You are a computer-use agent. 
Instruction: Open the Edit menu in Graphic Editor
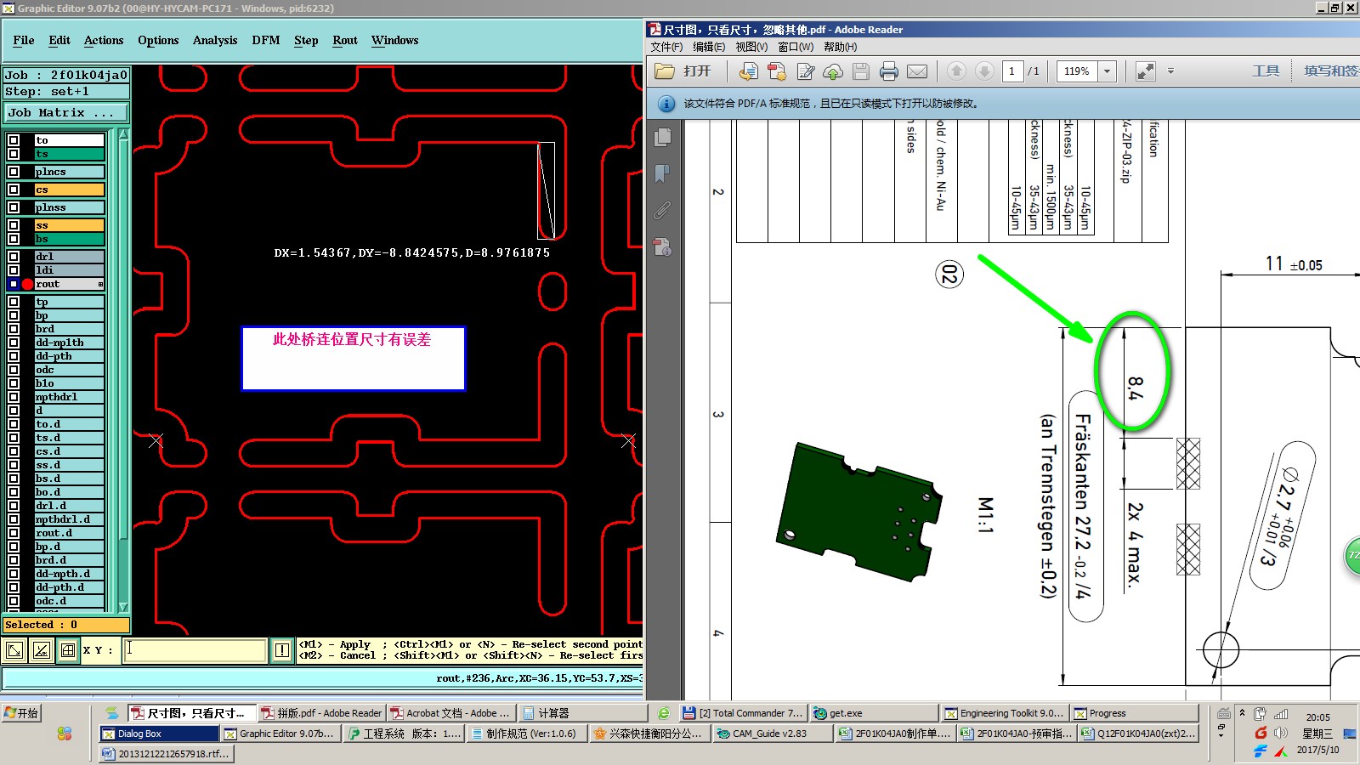[59, 40]
